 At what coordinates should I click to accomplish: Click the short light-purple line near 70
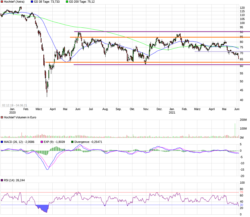click(222, 52)
